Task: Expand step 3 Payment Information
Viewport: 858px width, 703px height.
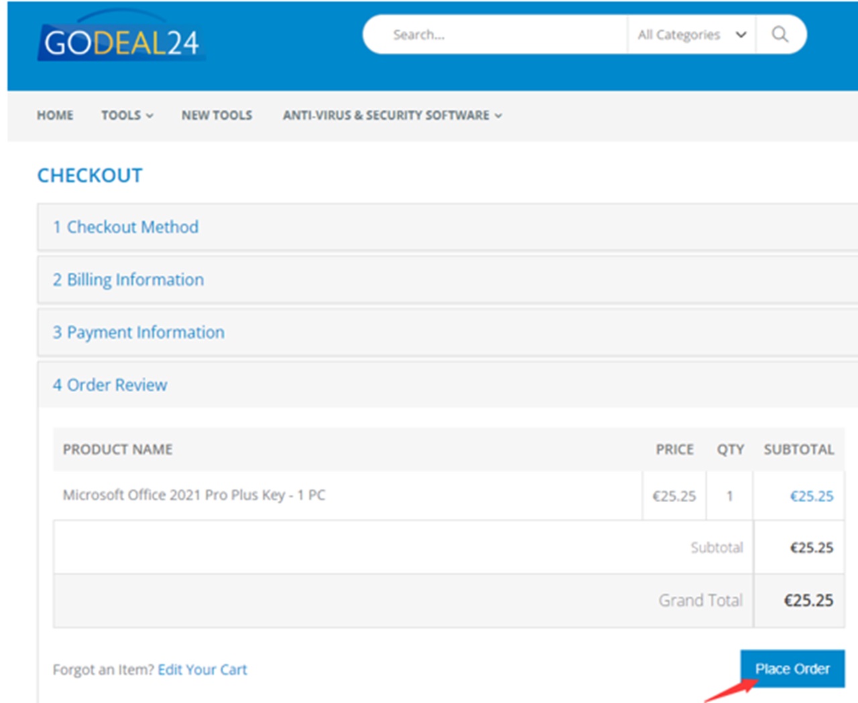Action: coord(448,332)
